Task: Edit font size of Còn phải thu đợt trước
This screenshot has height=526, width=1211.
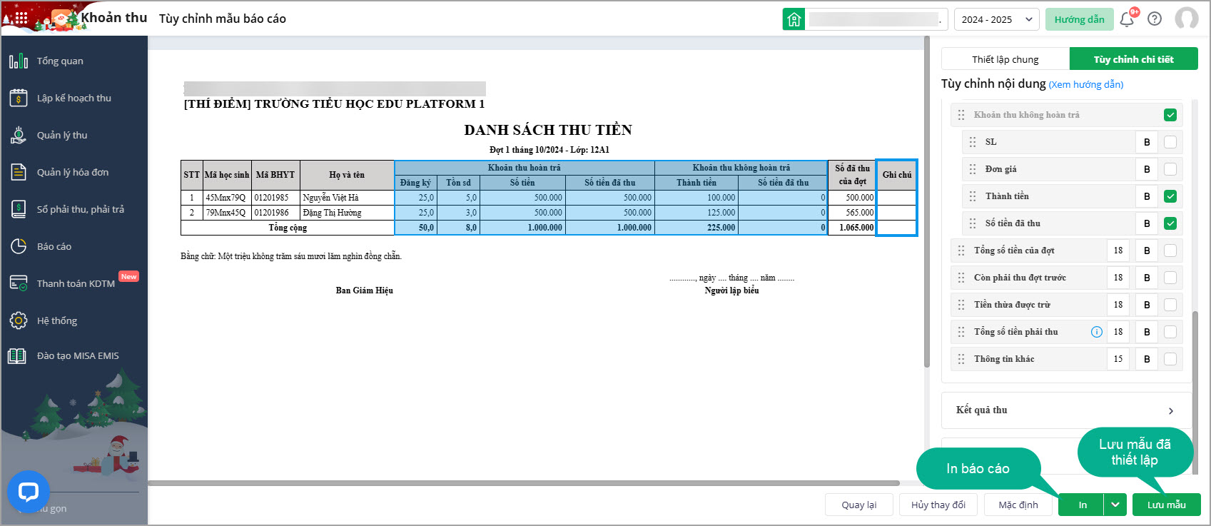Action: 1118,278
